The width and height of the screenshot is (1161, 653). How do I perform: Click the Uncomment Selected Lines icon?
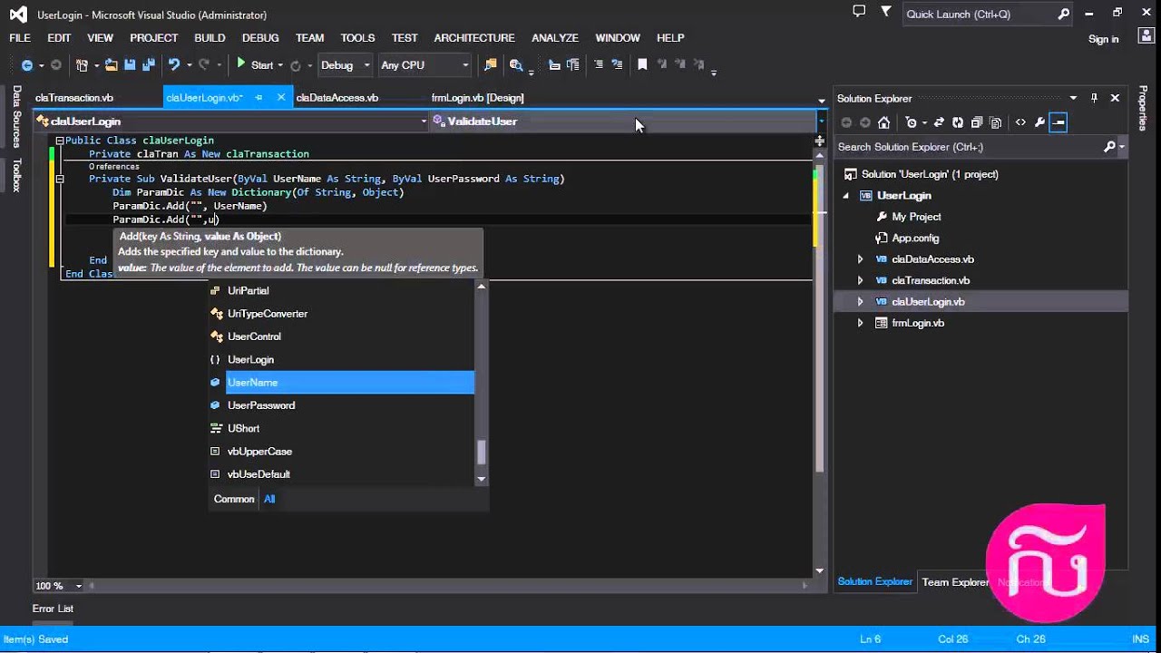coord(617,65)
